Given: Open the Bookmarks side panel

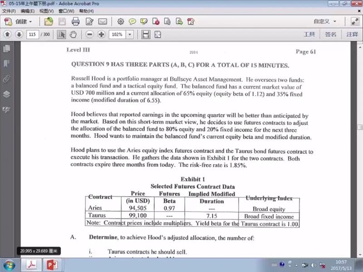Looking at the screenshot, I should click(x=6, y=63).
